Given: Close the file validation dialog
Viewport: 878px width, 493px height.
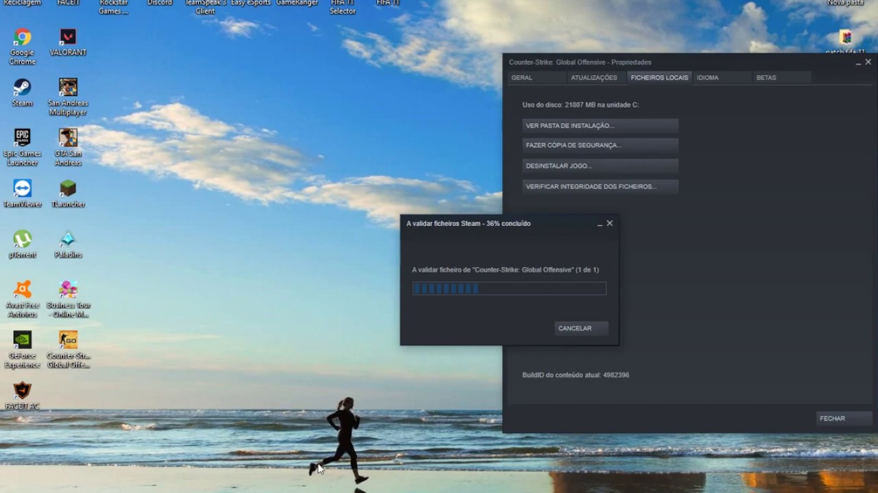Looking at the screenshot, I should [610, 223].
